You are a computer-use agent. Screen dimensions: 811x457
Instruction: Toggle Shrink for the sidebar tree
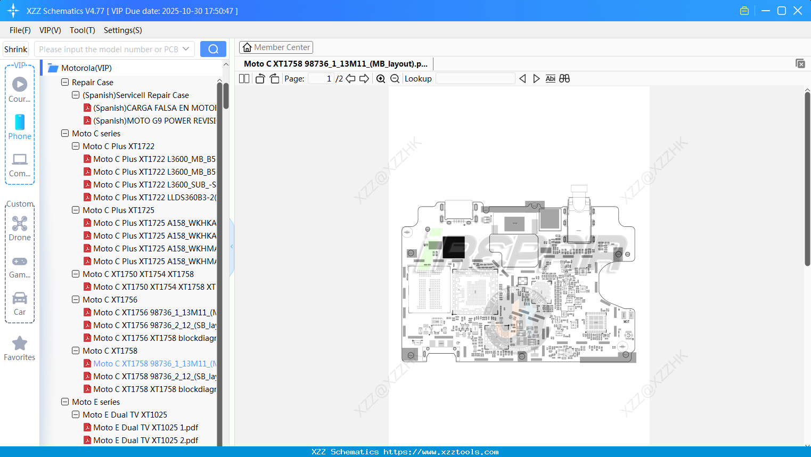click(15, 48)
